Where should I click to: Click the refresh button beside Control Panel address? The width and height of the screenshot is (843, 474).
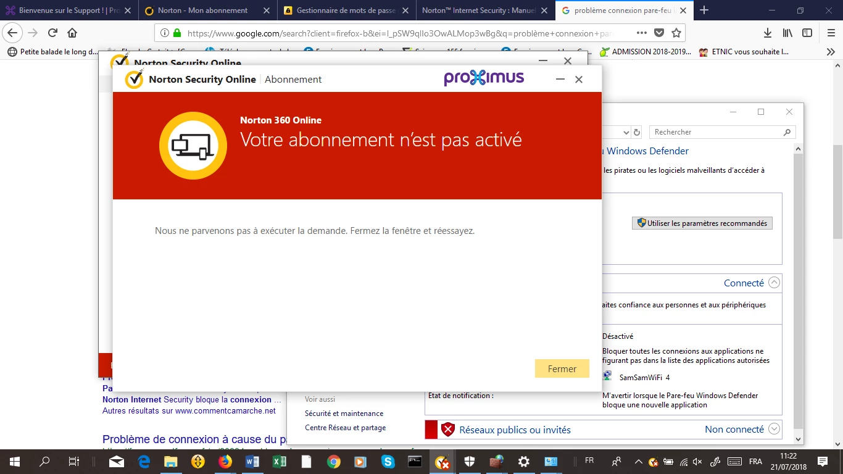(637, 132)
